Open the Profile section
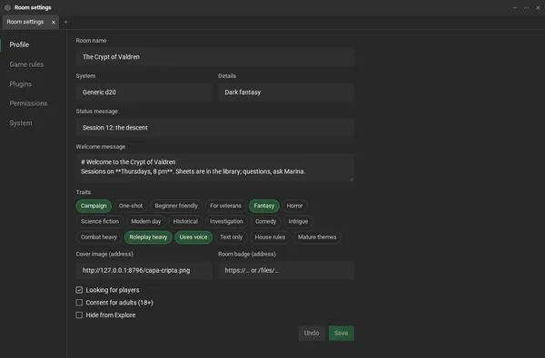 [19, 44]
